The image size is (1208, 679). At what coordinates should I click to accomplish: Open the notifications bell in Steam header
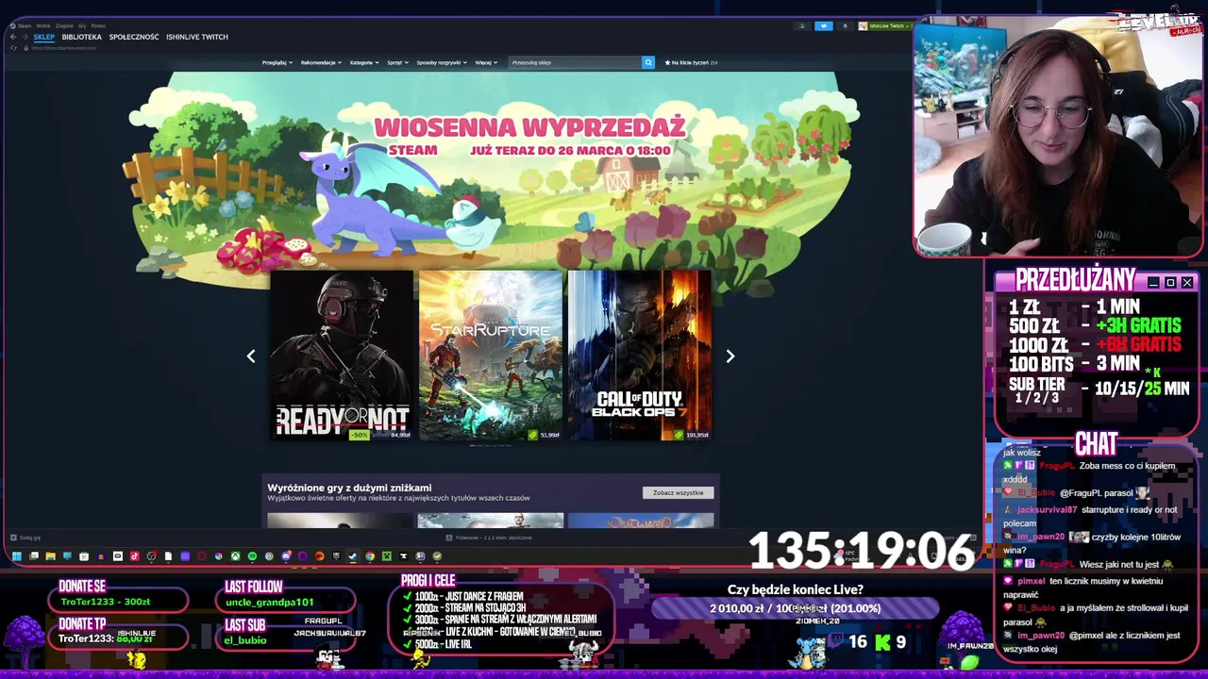(x=846, y=25)
